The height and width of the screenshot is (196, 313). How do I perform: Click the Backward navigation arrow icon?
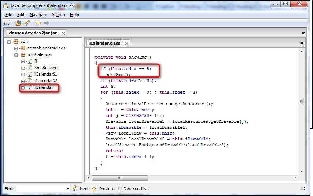tap(38, 23)
